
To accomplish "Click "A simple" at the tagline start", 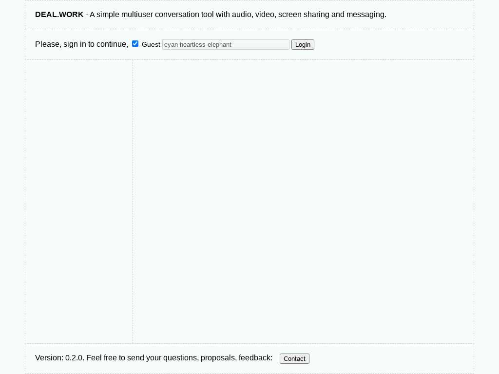I will [104, 15].
